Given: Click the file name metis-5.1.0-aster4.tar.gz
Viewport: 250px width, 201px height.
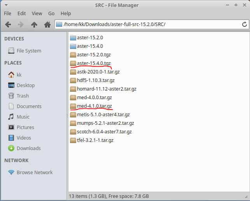Looking at the screenshot, I should pos(103,115).
